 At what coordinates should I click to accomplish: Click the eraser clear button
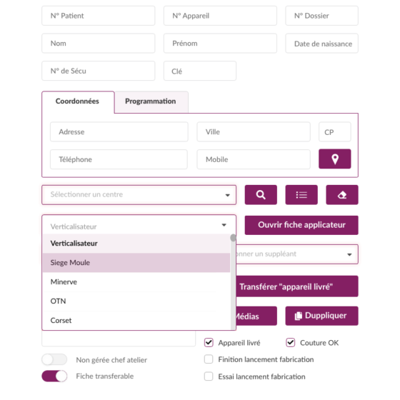coord(342,195)
